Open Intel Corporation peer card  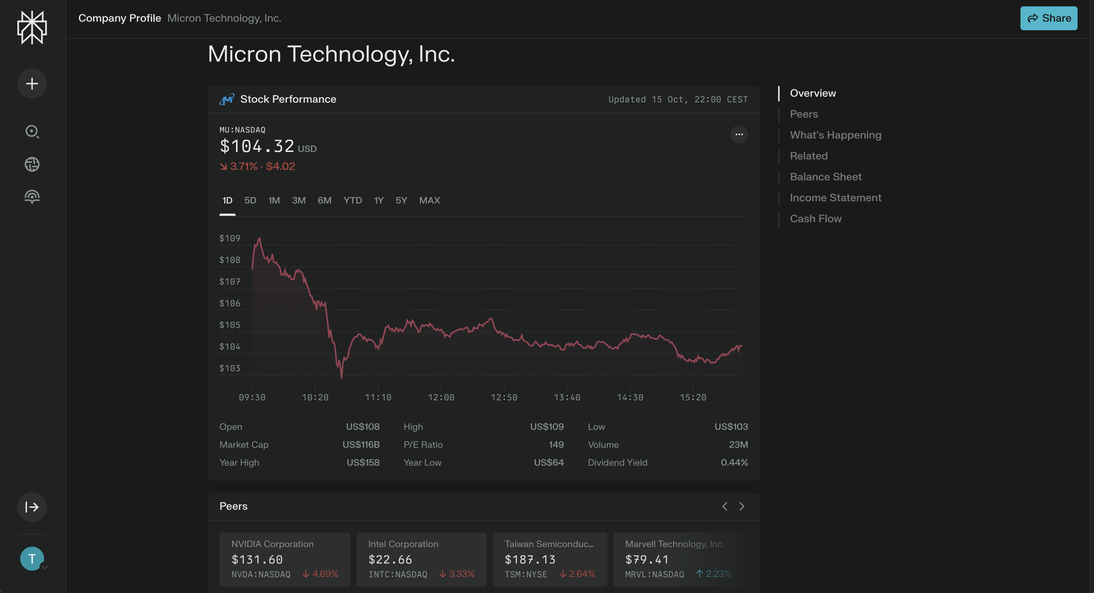tap(421, 559)
